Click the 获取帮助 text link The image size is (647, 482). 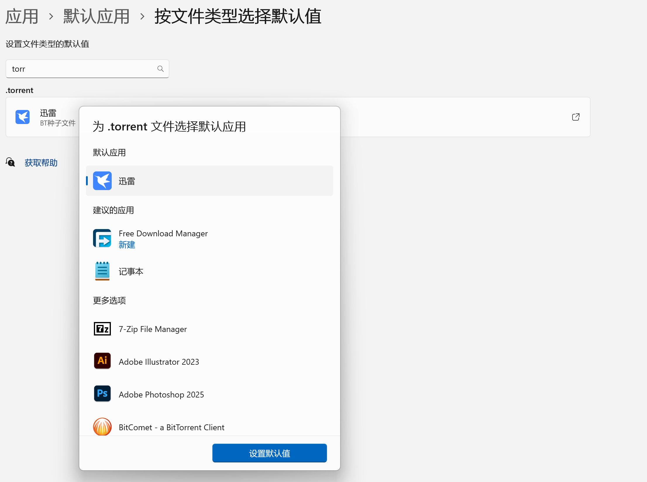tap(41, 163)
